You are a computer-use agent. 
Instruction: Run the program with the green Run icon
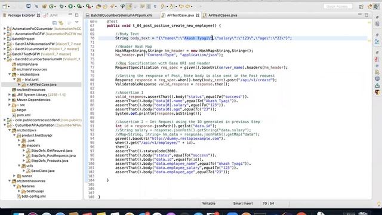tap(70, 7)
